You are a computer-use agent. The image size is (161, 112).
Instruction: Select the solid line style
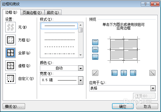coord(59,26)
